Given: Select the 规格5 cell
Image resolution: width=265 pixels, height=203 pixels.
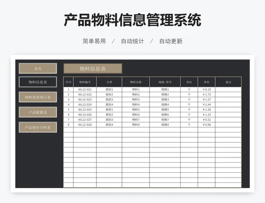Looking at the screenshot, I should click(x=165, y=110).
